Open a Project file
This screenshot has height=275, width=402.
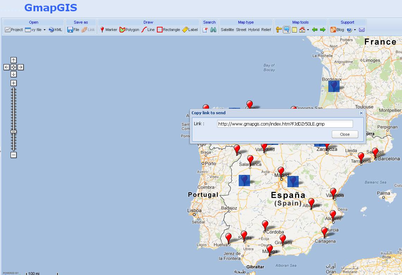tap(13, 30)
